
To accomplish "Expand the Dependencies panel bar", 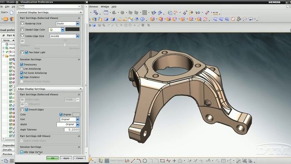I will click(8, 145).
